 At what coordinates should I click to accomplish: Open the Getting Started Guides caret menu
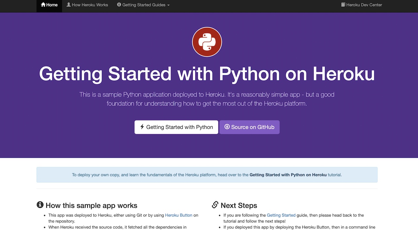point(168,5)
